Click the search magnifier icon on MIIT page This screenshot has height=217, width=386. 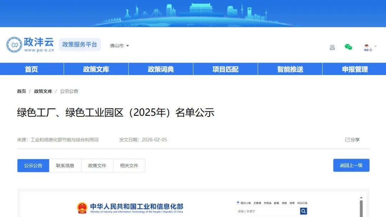pos(303,211)
